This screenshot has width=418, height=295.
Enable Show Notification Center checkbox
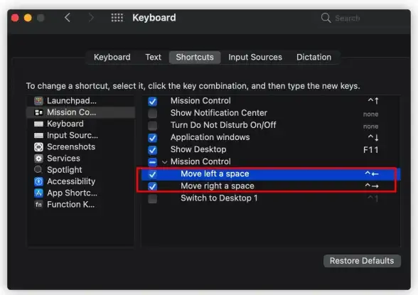tap(152, 113)
